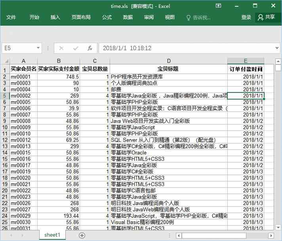Select cell with value 39.9
Viewport: 282px width, 241px height.
click(59, 108)
